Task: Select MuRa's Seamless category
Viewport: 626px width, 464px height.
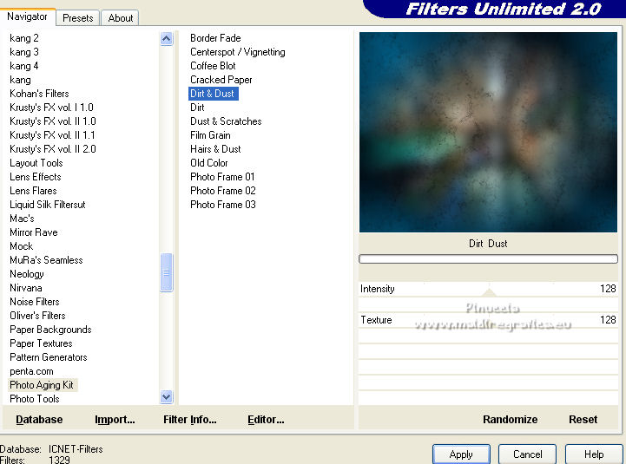Action: click(x=46, y=260)
